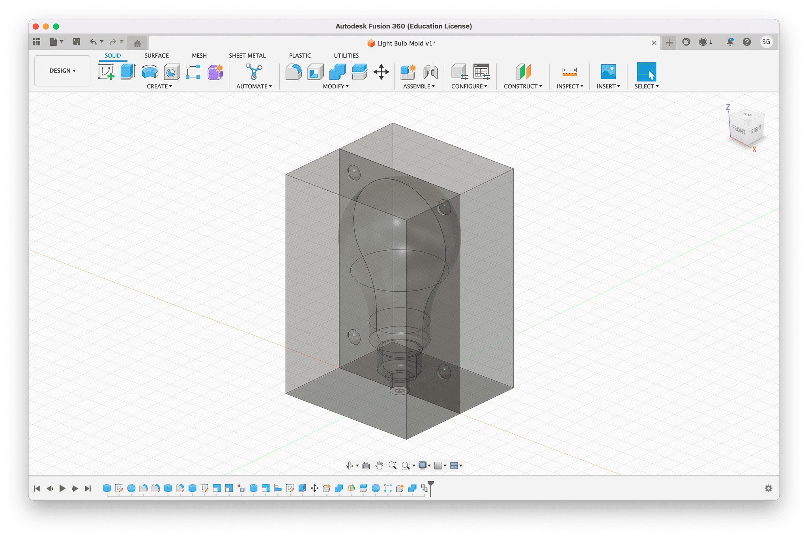Open the File menu dropdown
Image resolution: width=808 pixels, height=538 pixels.
click(56, 41)
